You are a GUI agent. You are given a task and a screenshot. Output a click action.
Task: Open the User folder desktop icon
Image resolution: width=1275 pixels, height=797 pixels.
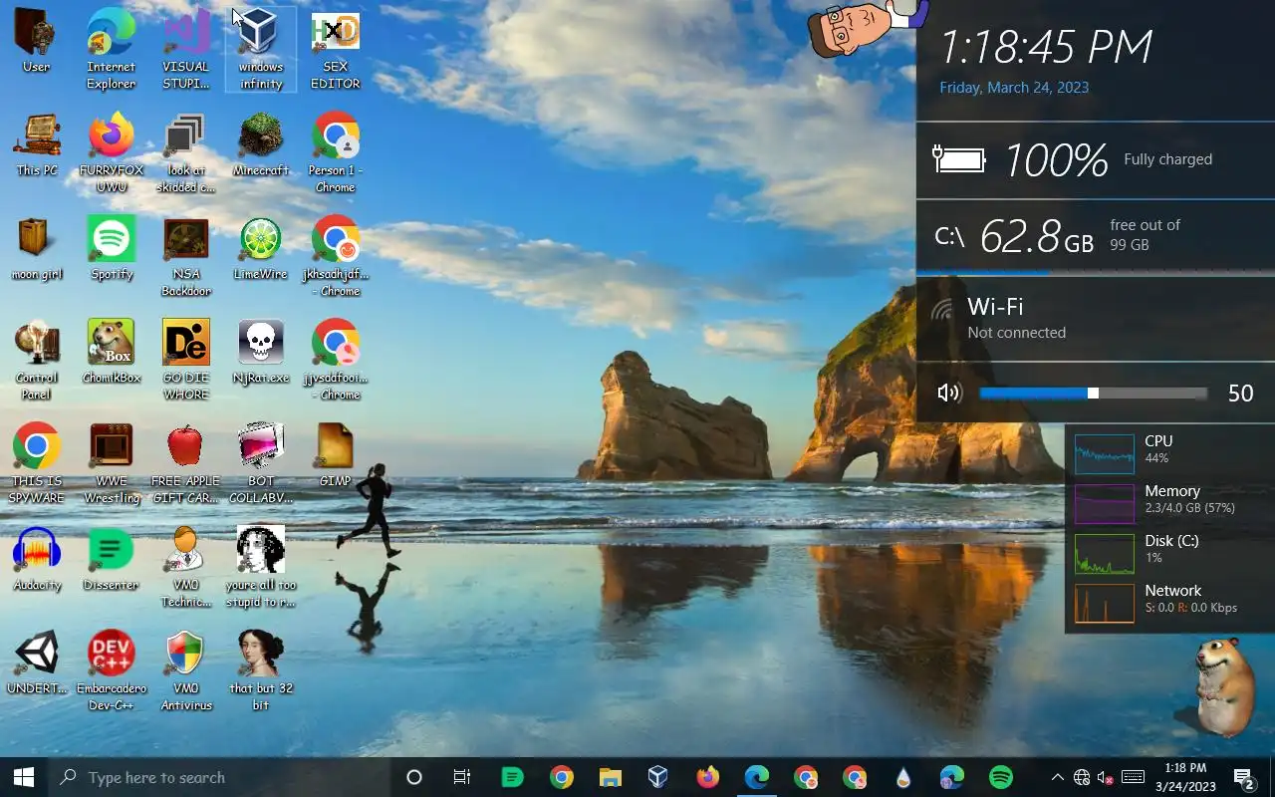37,41
